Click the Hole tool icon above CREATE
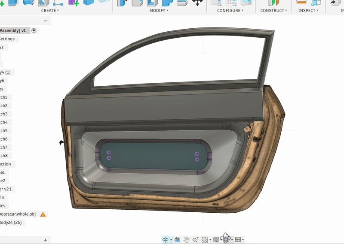This screenshot has width=344, height=244. click(x=43, y=3)
